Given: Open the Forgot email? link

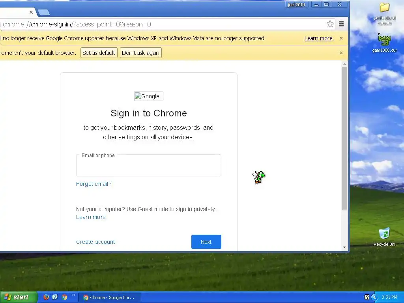Looking at the screenshot, I should click(x=94, y=184).
